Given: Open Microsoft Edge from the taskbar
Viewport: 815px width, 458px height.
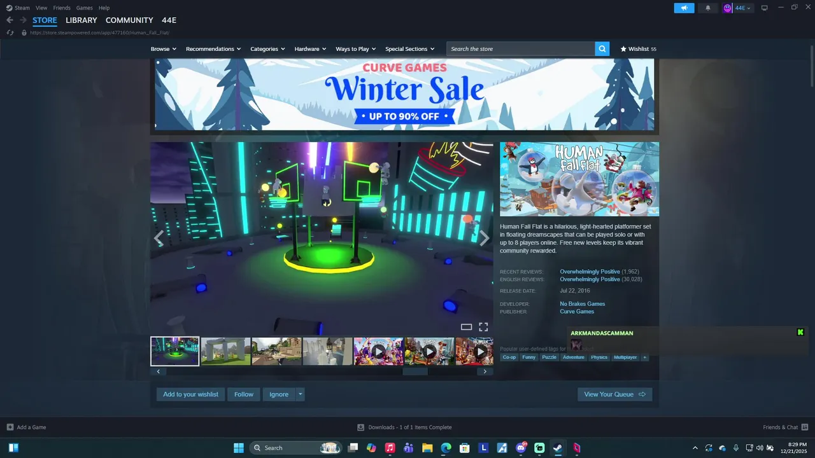Looking at the screenshot, I should point(446,448).
